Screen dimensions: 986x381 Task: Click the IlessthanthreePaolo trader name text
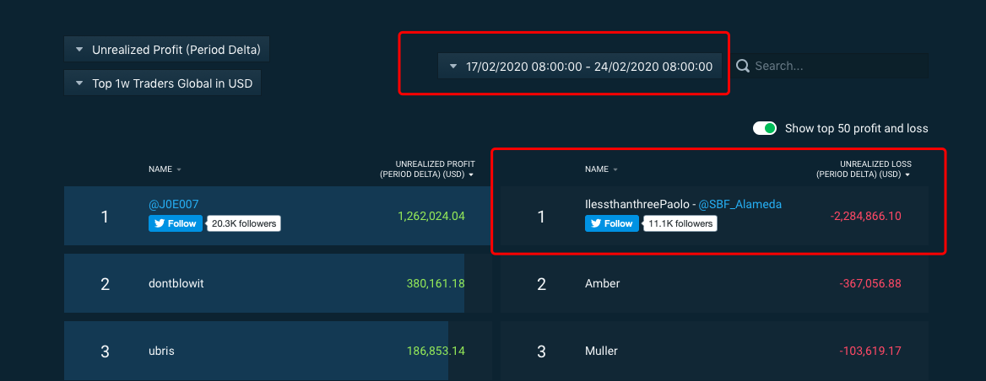point(637,204)
